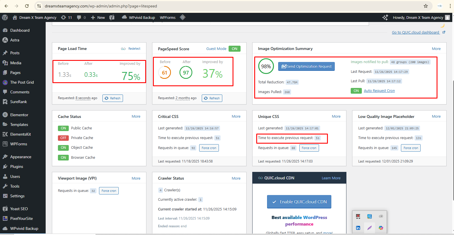Click the 98% image optimization progress circle
The height and width of the screenshot is (235, 454).
(x=266, y=66)
